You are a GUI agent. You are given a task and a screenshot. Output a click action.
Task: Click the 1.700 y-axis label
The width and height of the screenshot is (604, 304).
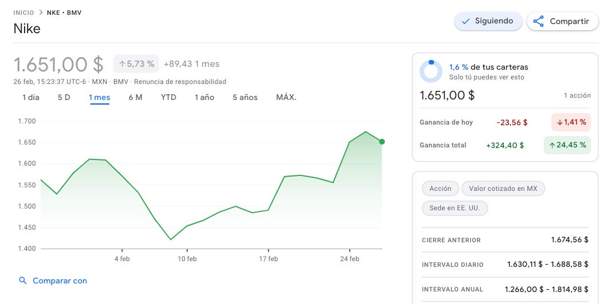coord(27,121)
